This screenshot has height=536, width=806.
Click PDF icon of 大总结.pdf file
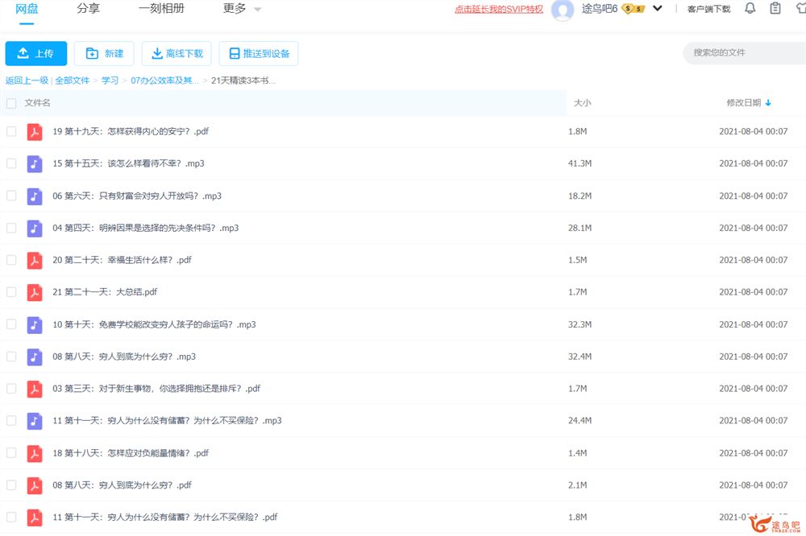click(35, 292)
